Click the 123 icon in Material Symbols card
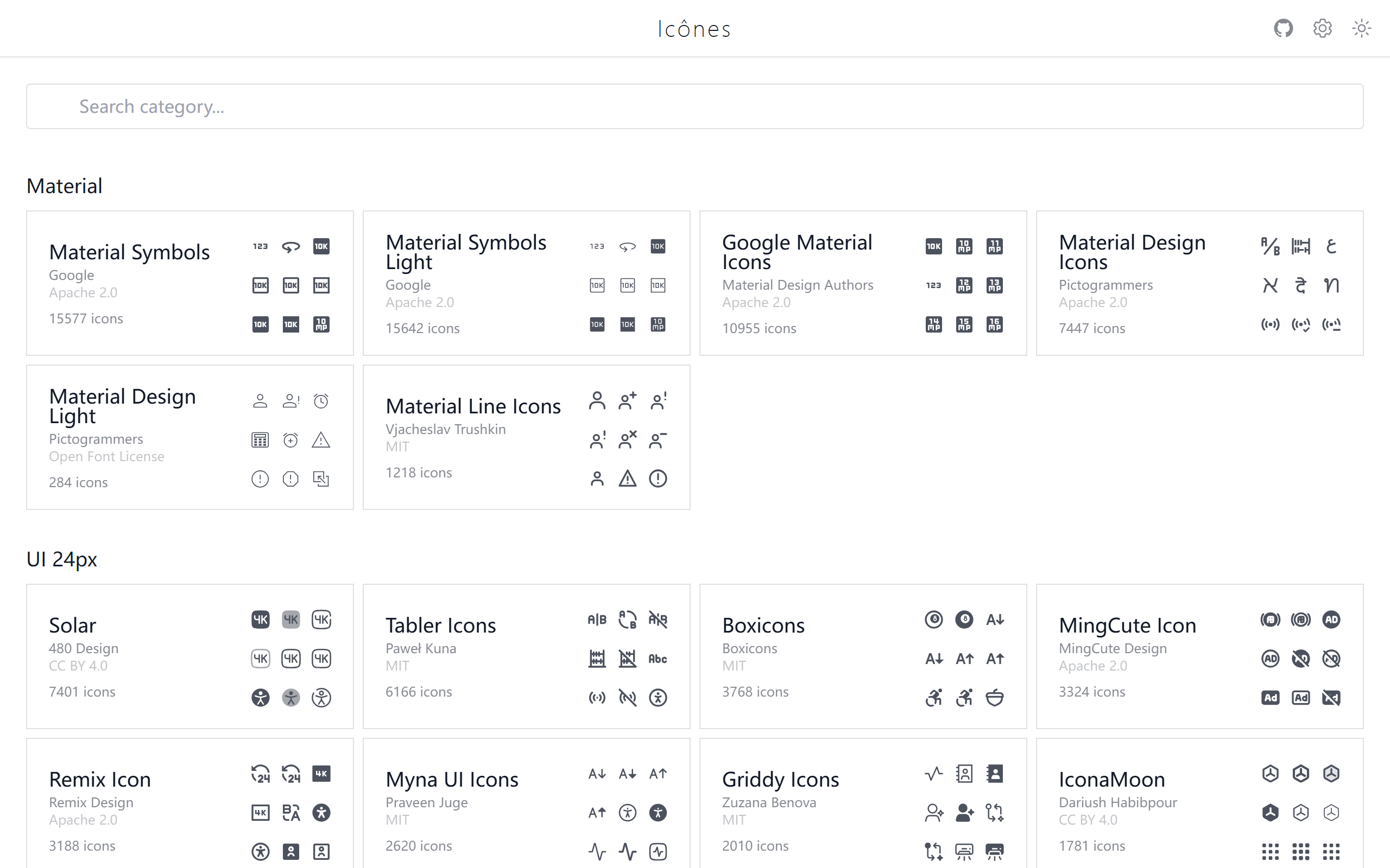 (260, 246)
